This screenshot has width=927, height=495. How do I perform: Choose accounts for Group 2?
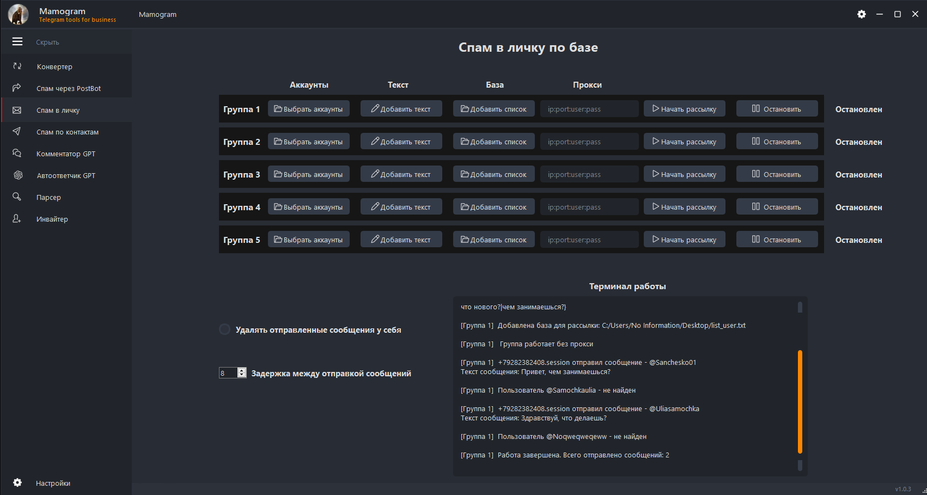308,142
